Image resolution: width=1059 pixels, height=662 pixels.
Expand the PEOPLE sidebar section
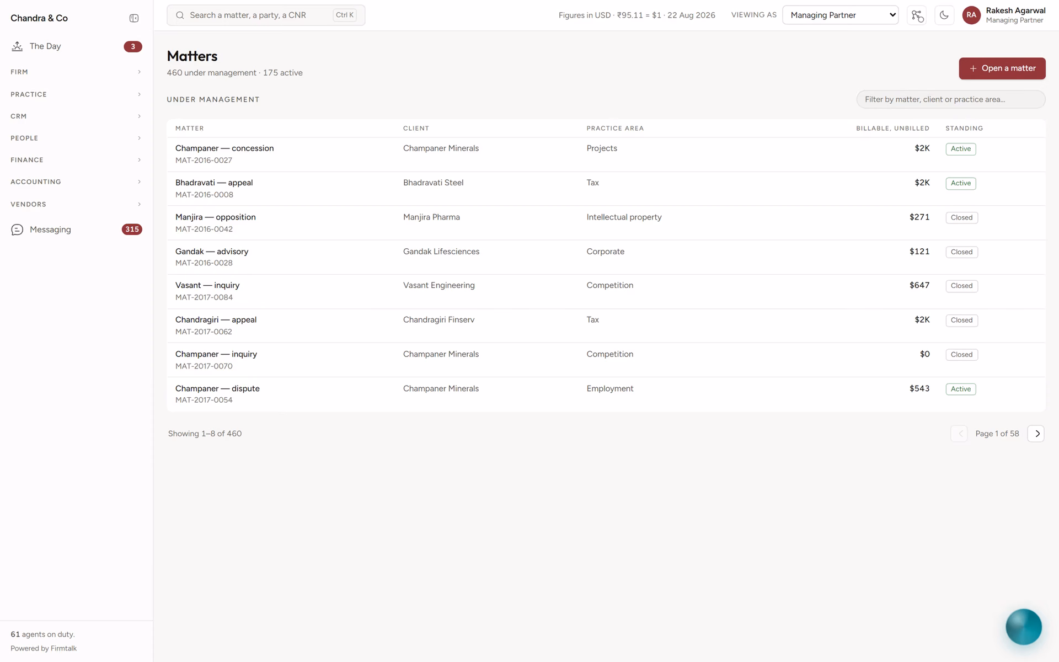point(76,138)
